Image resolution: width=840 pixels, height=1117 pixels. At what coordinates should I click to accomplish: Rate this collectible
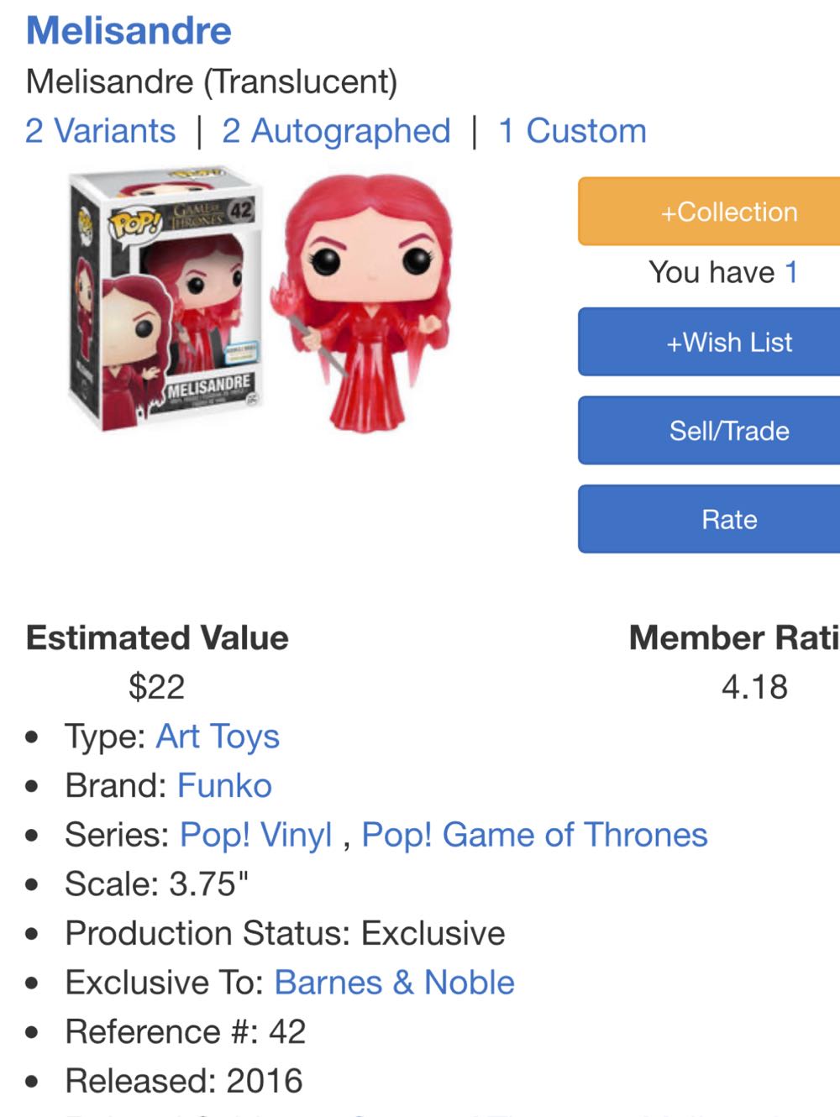pos(730,519)
